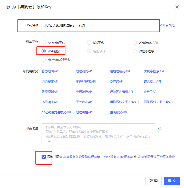
Task: Open the ID查询API link
Action: coord(117,82)
